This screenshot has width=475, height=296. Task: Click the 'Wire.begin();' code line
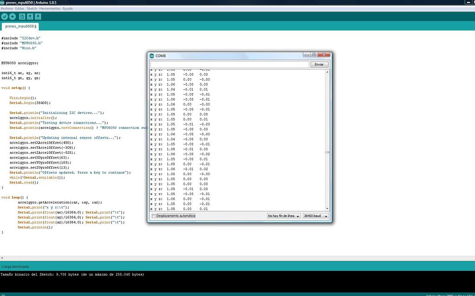[x=23, y=98]
